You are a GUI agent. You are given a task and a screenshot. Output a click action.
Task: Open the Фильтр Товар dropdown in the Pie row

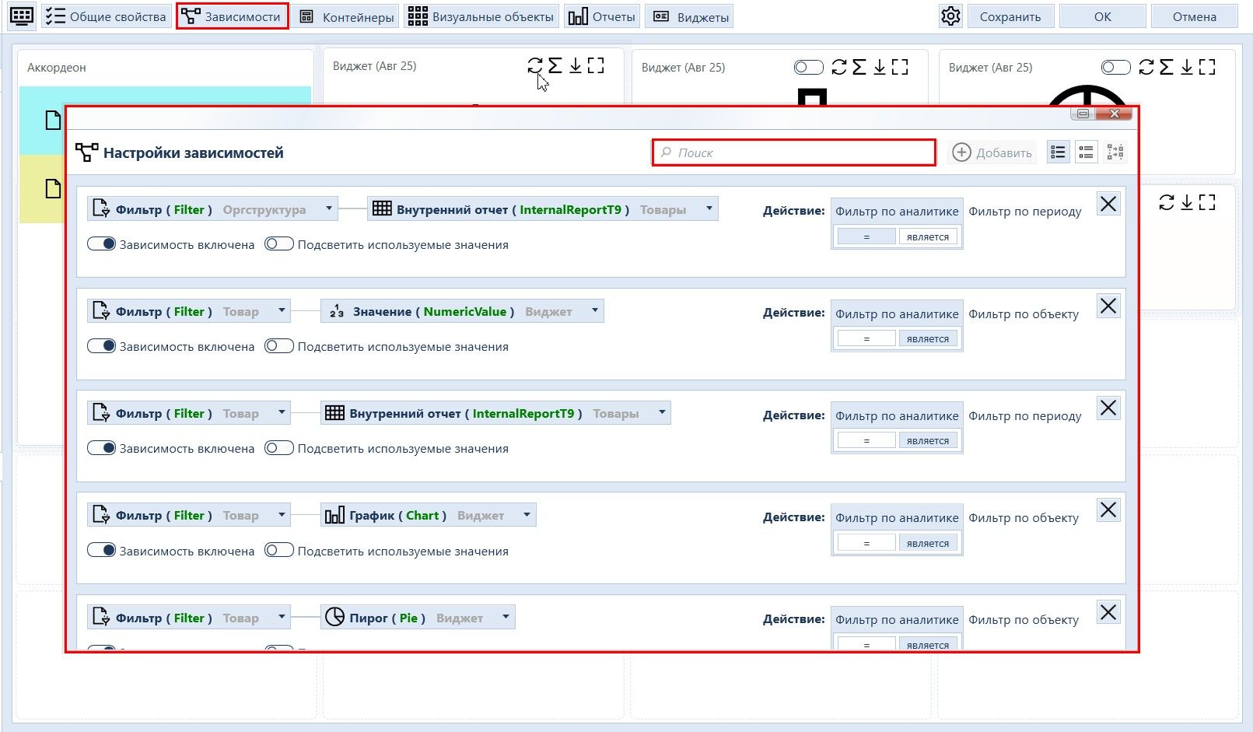(x=189, y=618)
